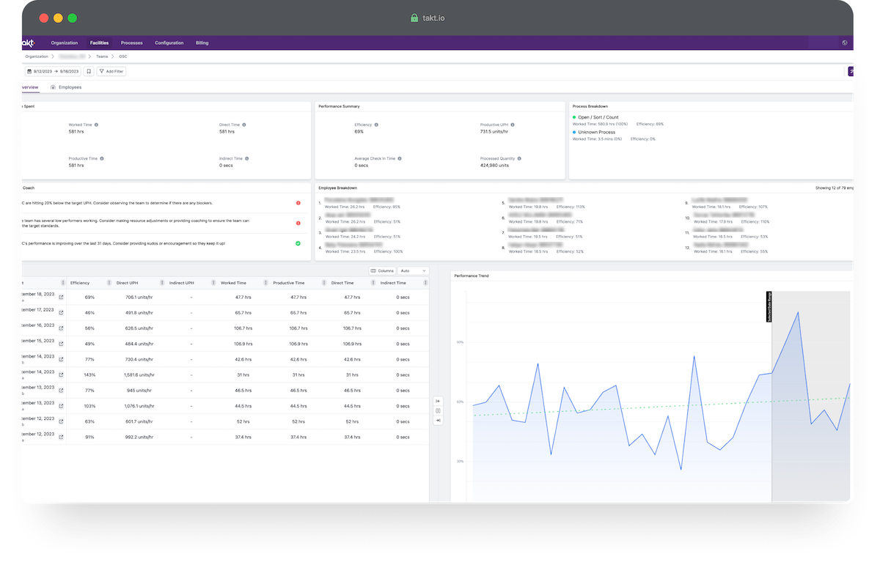Open the external link for the 69% efficiency row

(62, 298)
